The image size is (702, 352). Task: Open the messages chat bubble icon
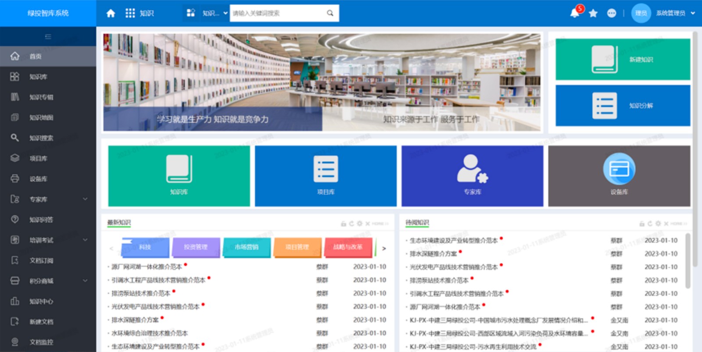[611, 13]
